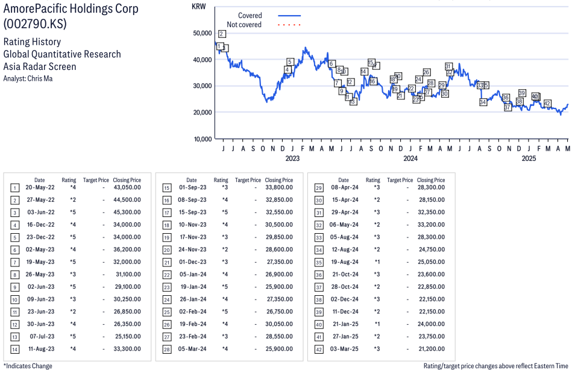Click the rating *1 in the 19-Aug-24 row
The width and height of the screenshot is (575, 370).
(x=377, y=262)
